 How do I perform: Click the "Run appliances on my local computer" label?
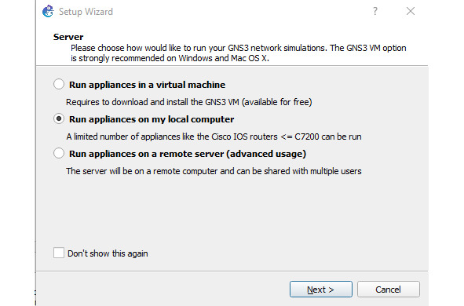pos(152,119)
